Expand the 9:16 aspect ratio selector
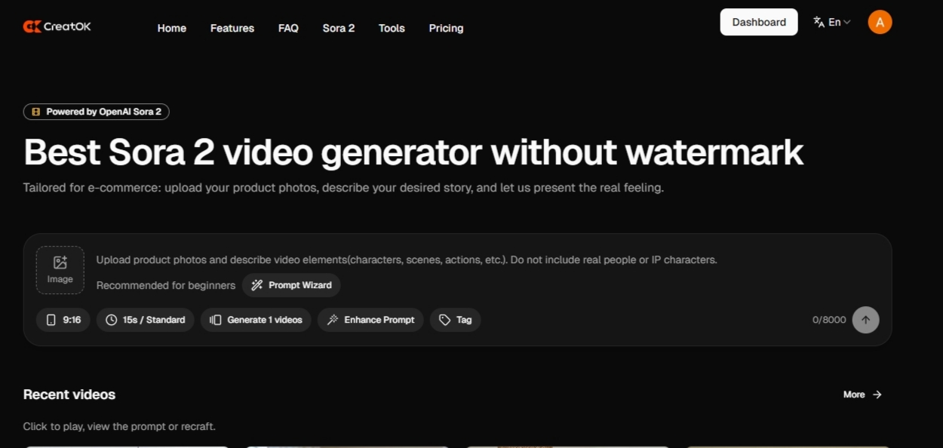Screen dimensions: 943x448 click(63, 320)
